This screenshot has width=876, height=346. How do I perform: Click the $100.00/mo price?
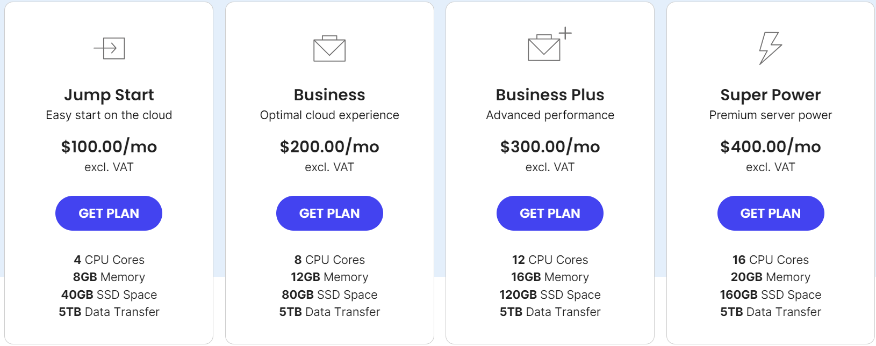pos(109,146)
